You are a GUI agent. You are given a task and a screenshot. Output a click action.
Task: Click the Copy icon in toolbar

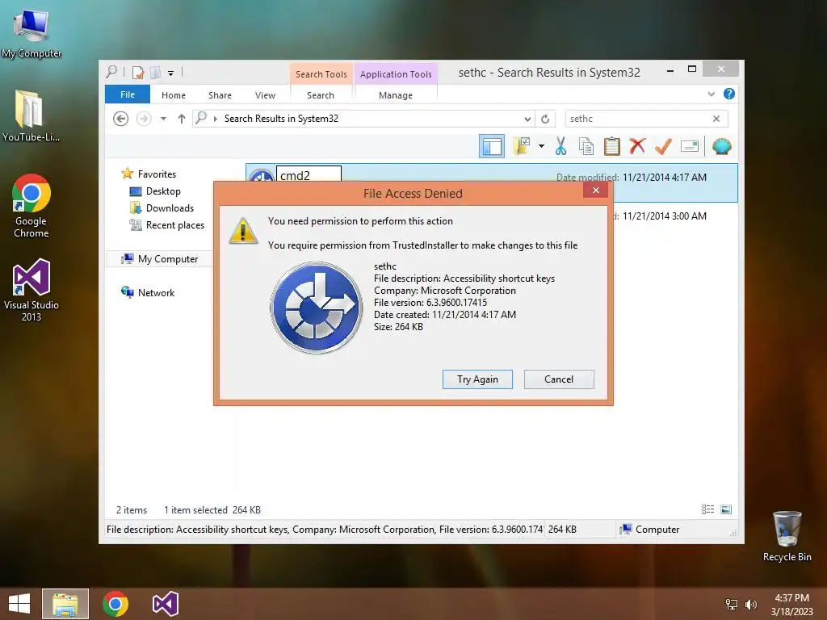tap(586, 146)
